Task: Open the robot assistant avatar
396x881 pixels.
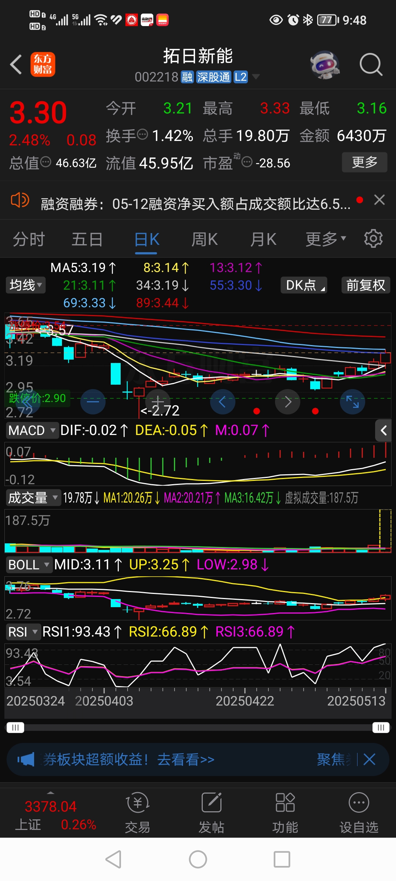Action: [324, 65]
